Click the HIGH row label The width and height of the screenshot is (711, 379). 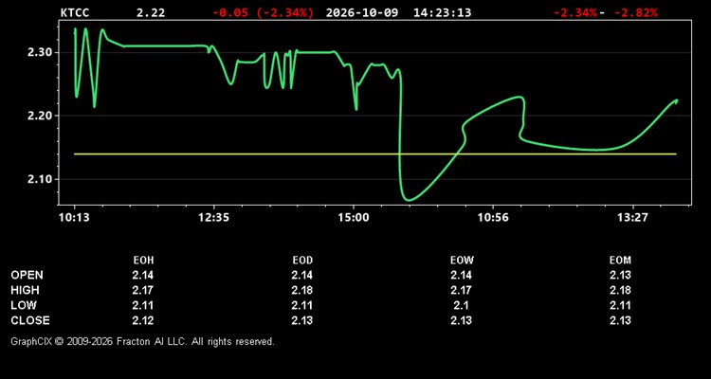coord(25,290)
